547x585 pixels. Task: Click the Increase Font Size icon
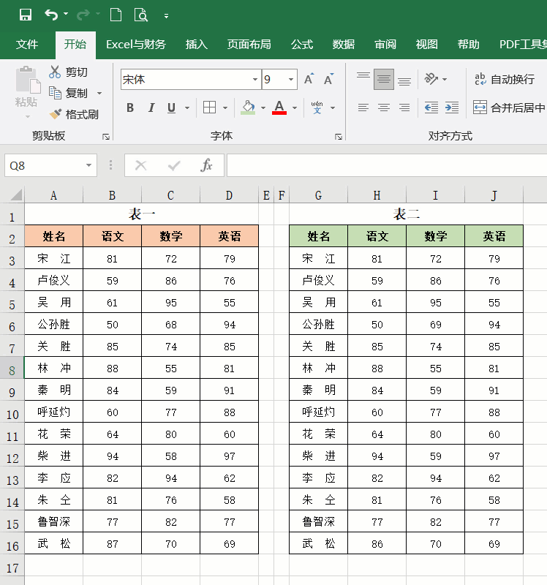309,79
